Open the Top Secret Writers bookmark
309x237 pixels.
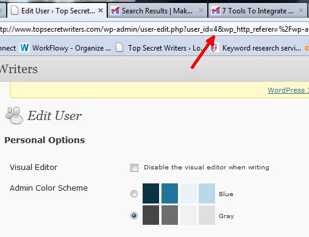click(x=158, y=48)
